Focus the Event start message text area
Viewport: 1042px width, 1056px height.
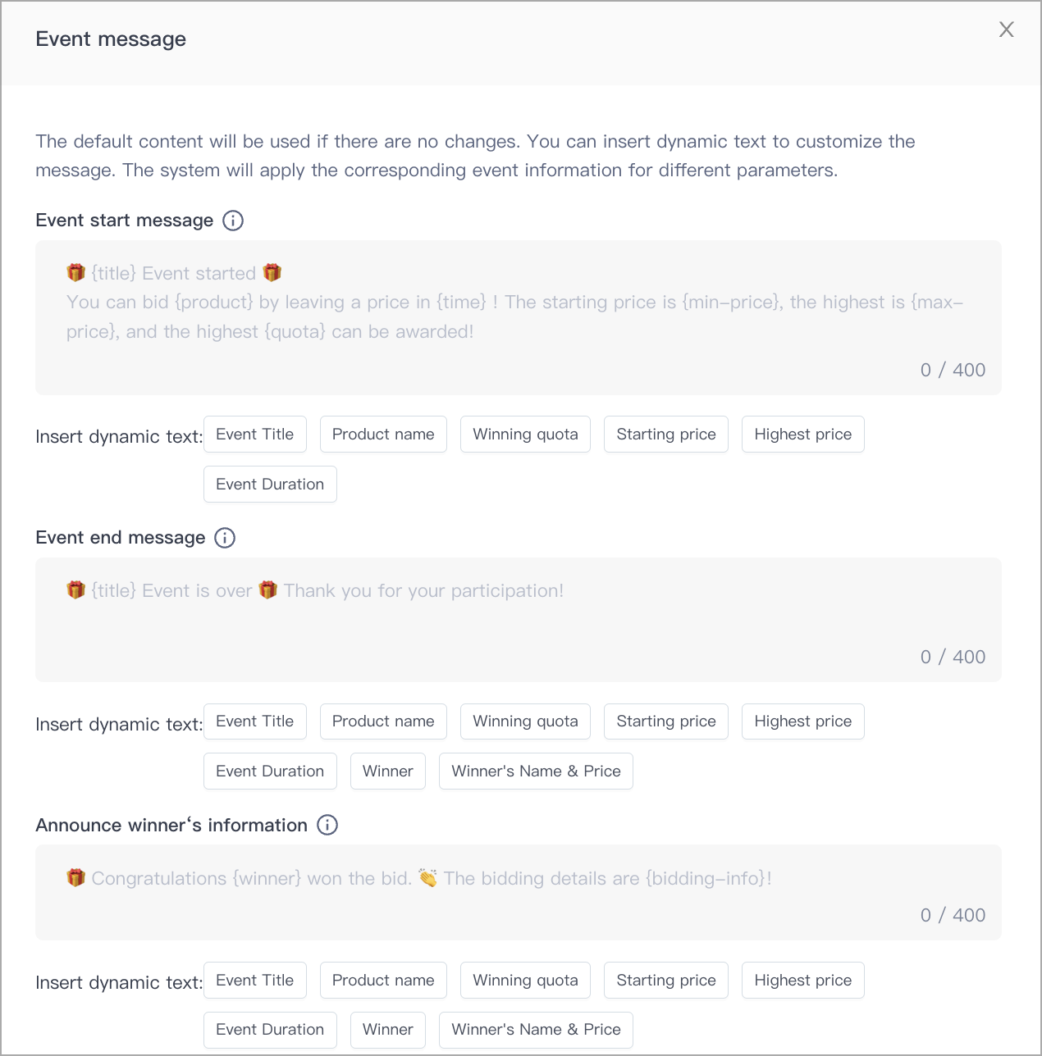coord(519,317)
